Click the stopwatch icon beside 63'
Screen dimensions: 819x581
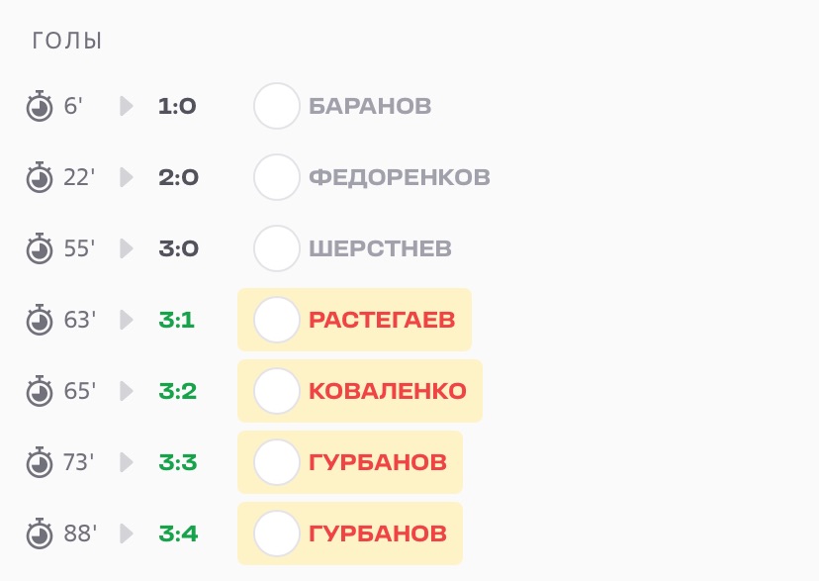point(39,321)
